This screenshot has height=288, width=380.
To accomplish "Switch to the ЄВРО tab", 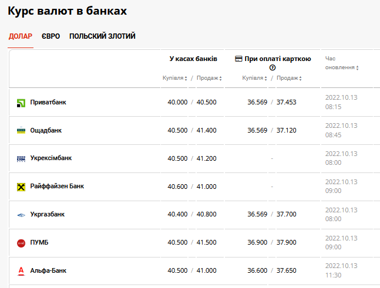I will [x=50, y=36].
